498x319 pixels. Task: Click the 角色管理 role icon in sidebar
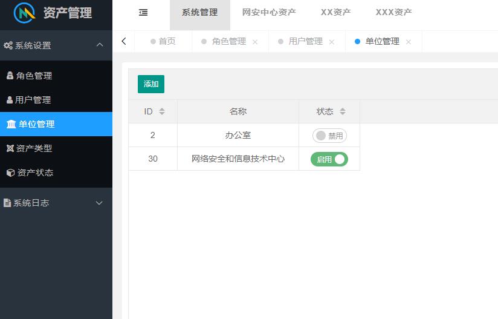10,76
